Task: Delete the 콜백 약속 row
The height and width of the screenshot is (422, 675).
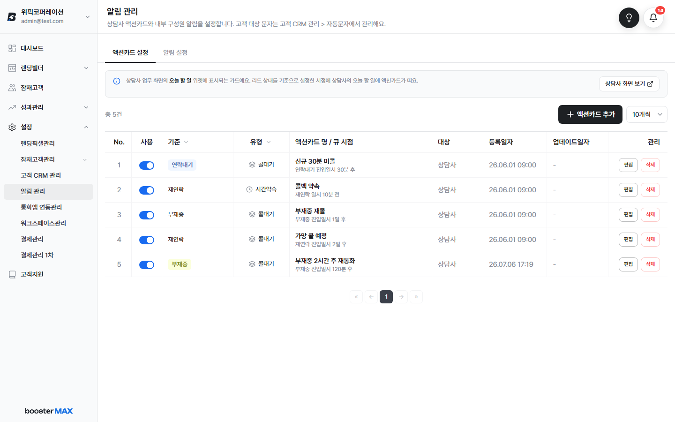Action: pyautogui.click(x=650, y=190)
